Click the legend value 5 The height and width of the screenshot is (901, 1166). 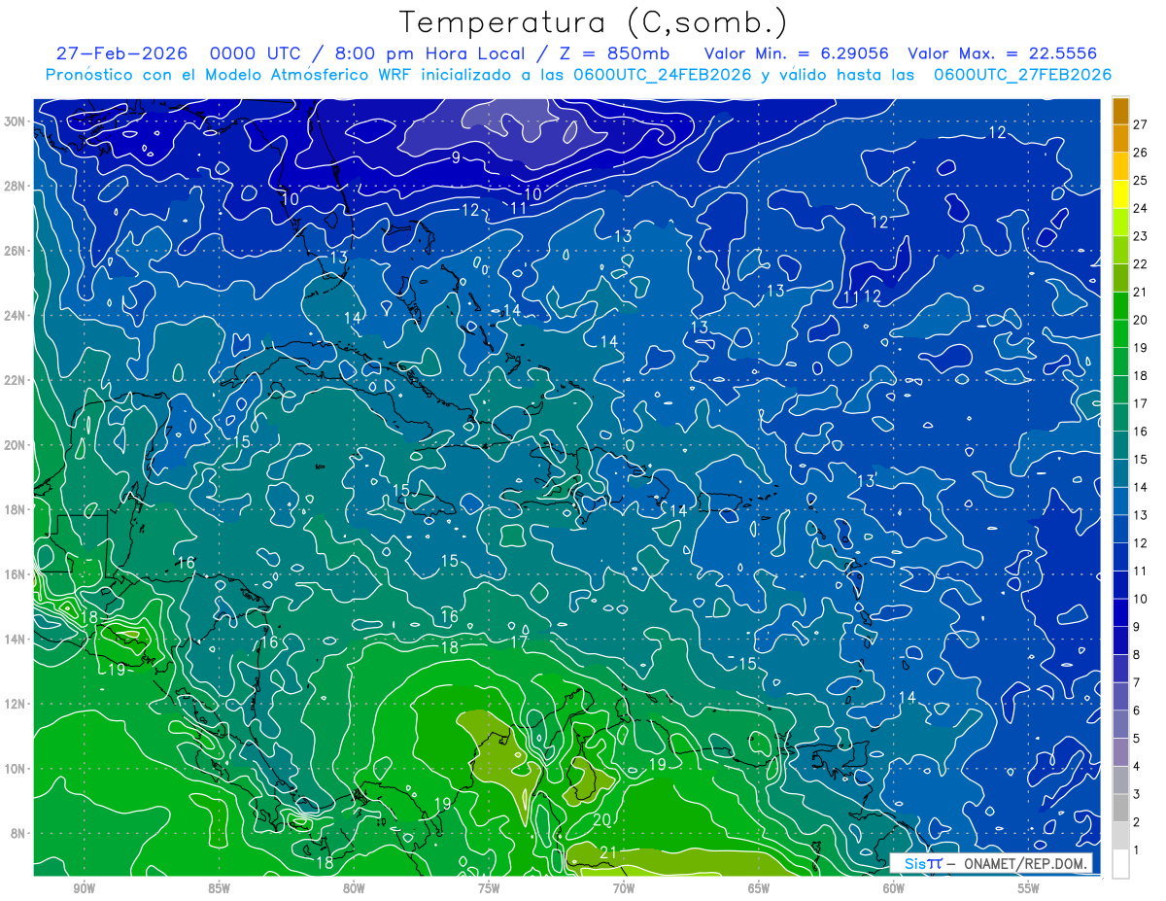tap(1137, 739)
